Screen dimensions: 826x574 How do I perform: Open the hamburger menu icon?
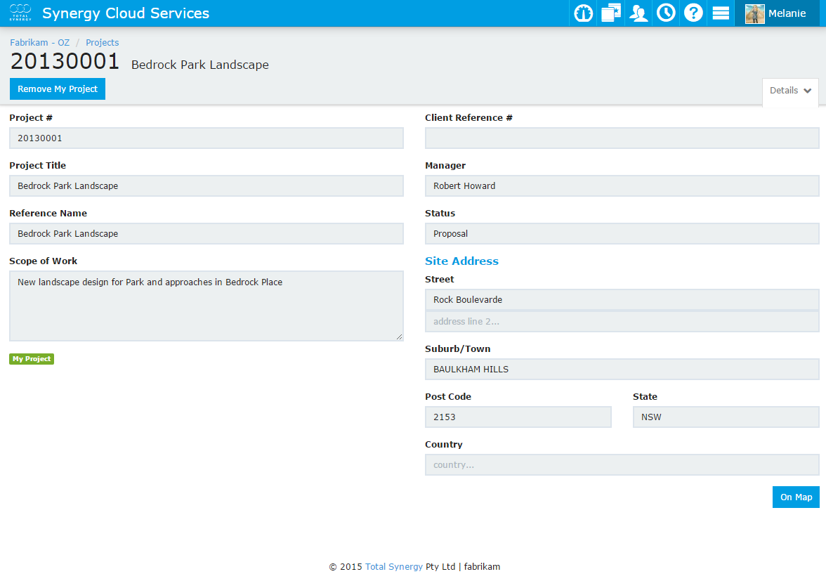click(721, 13)
